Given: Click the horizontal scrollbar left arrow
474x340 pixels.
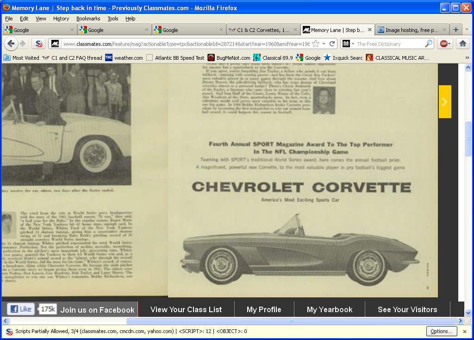Looking at the screenshot, I should 6,321.
